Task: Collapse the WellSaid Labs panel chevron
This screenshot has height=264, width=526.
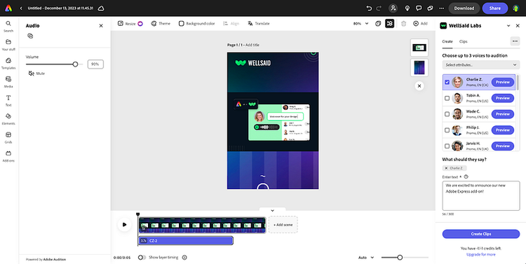Action: tap(508, 26)
